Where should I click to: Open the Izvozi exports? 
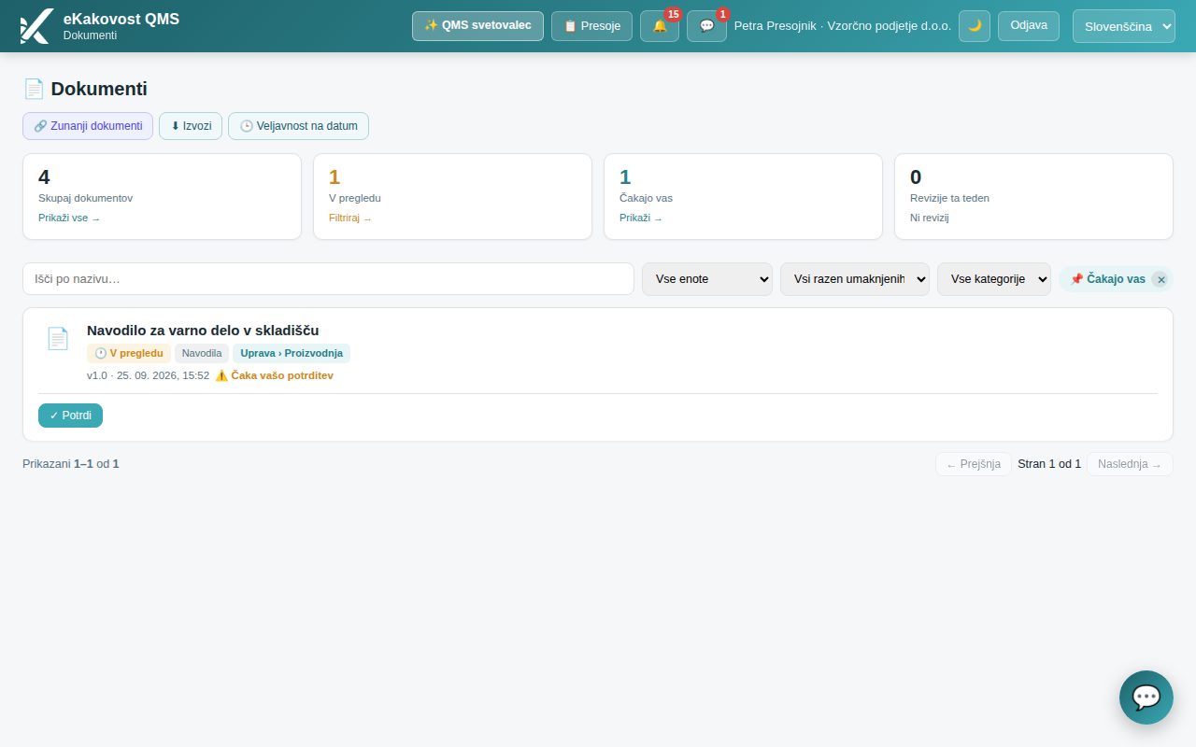pos(191,126)
